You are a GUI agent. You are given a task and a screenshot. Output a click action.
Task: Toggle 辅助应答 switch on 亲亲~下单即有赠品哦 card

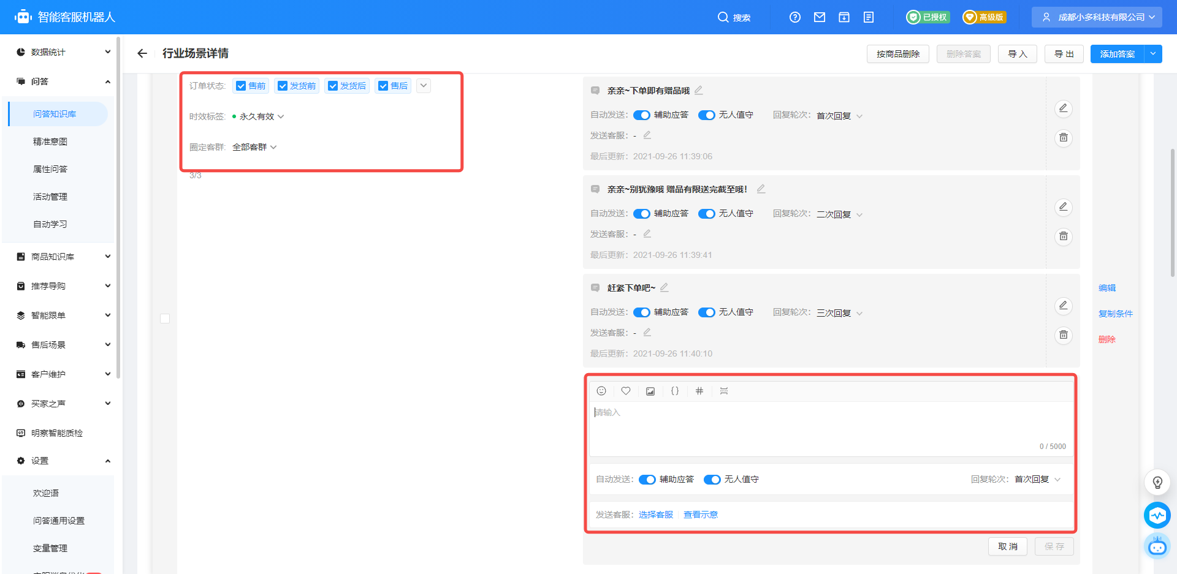click(x=642, y=115)
